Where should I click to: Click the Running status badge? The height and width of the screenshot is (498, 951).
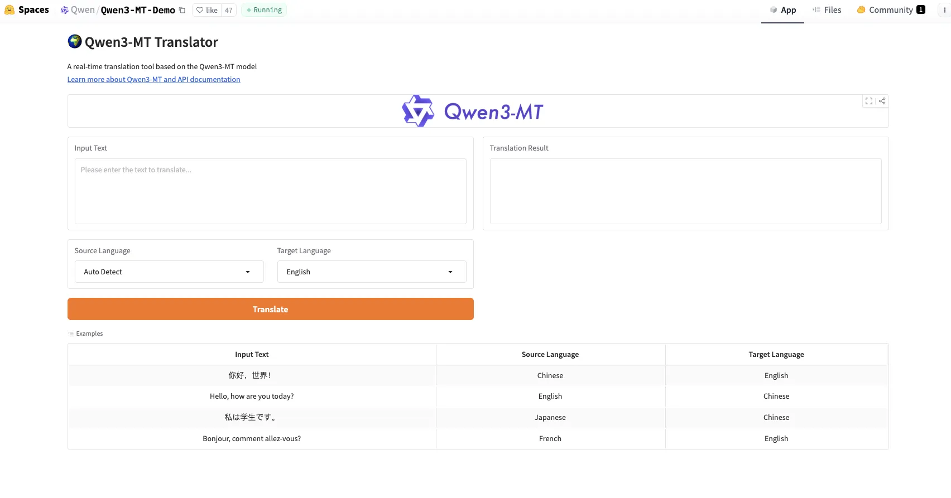(264, 10)
